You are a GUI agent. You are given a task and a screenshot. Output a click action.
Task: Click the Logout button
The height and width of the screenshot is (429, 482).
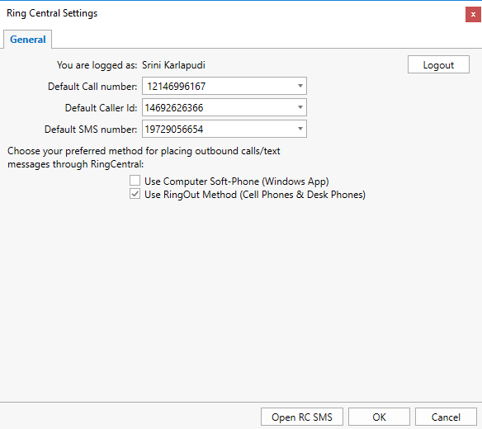(x=438, y=64)
